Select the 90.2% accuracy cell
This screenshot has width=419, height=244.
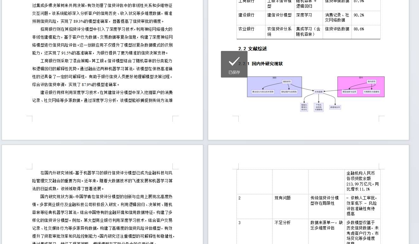(366, 18)
